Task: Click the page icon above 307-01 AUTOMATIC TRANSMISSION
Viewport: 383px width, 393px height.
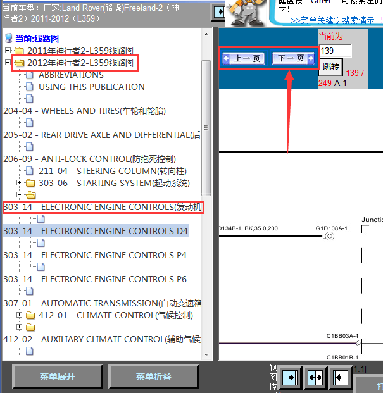Action: (30, 291)
